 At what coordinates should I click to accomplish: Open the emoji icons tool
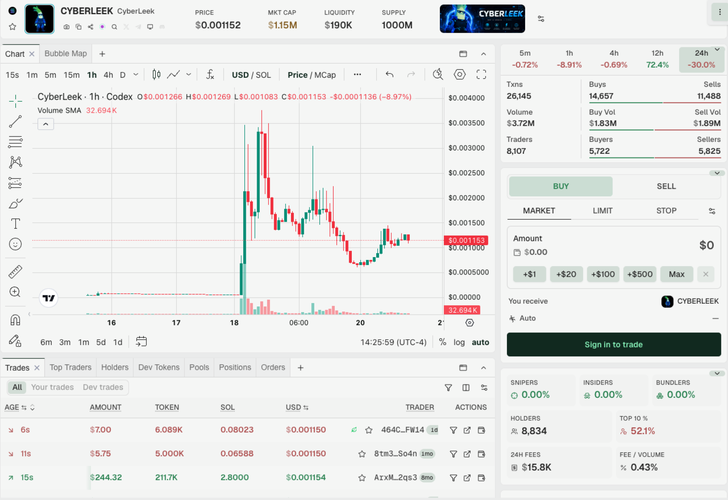pyautogui.click(x=15, y=244)
